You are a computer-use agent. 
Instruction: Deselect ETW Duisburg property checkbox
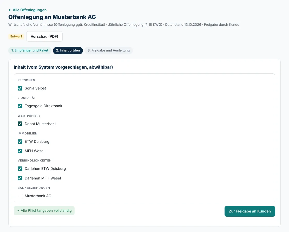(x=20, y=142)
